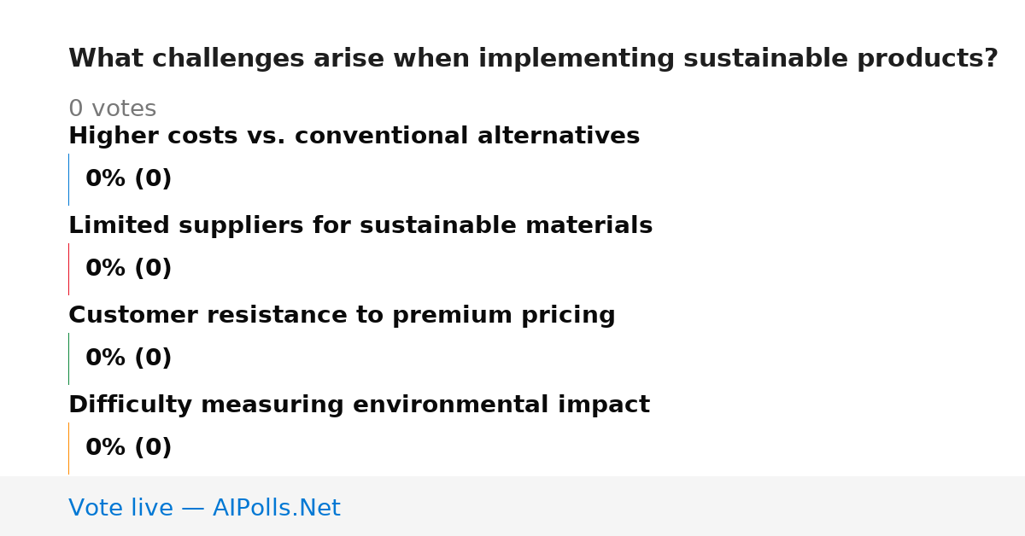Click the orange bar for Difficulty measuring
The width and height of the screenshot is (1025, 536).
point(68,448)
